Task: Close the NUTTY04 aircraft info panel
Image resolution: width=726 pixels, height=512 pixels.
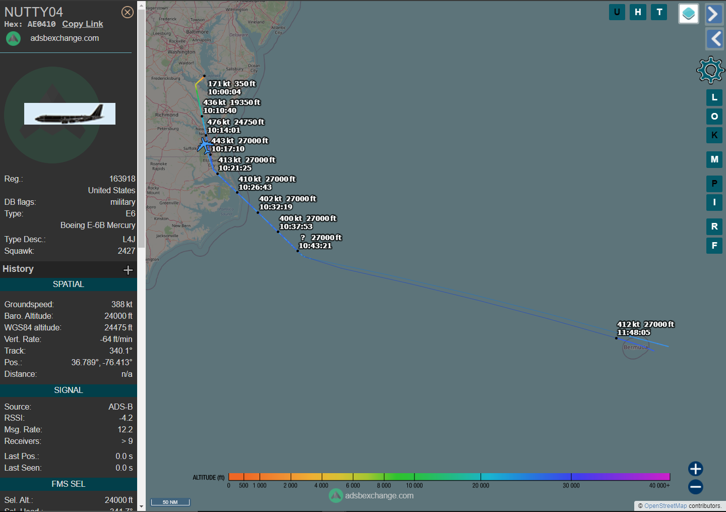Action: click(128, 12)
